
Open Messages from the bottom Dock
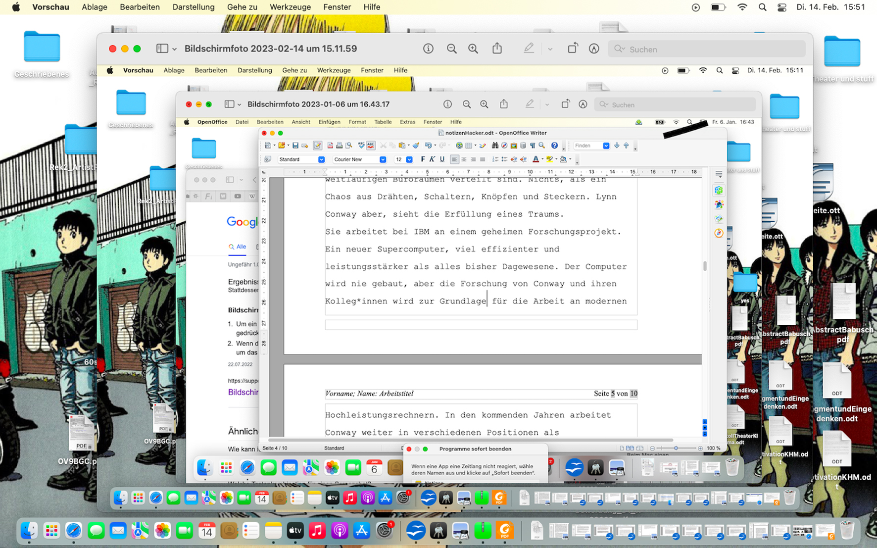[96, 531]
